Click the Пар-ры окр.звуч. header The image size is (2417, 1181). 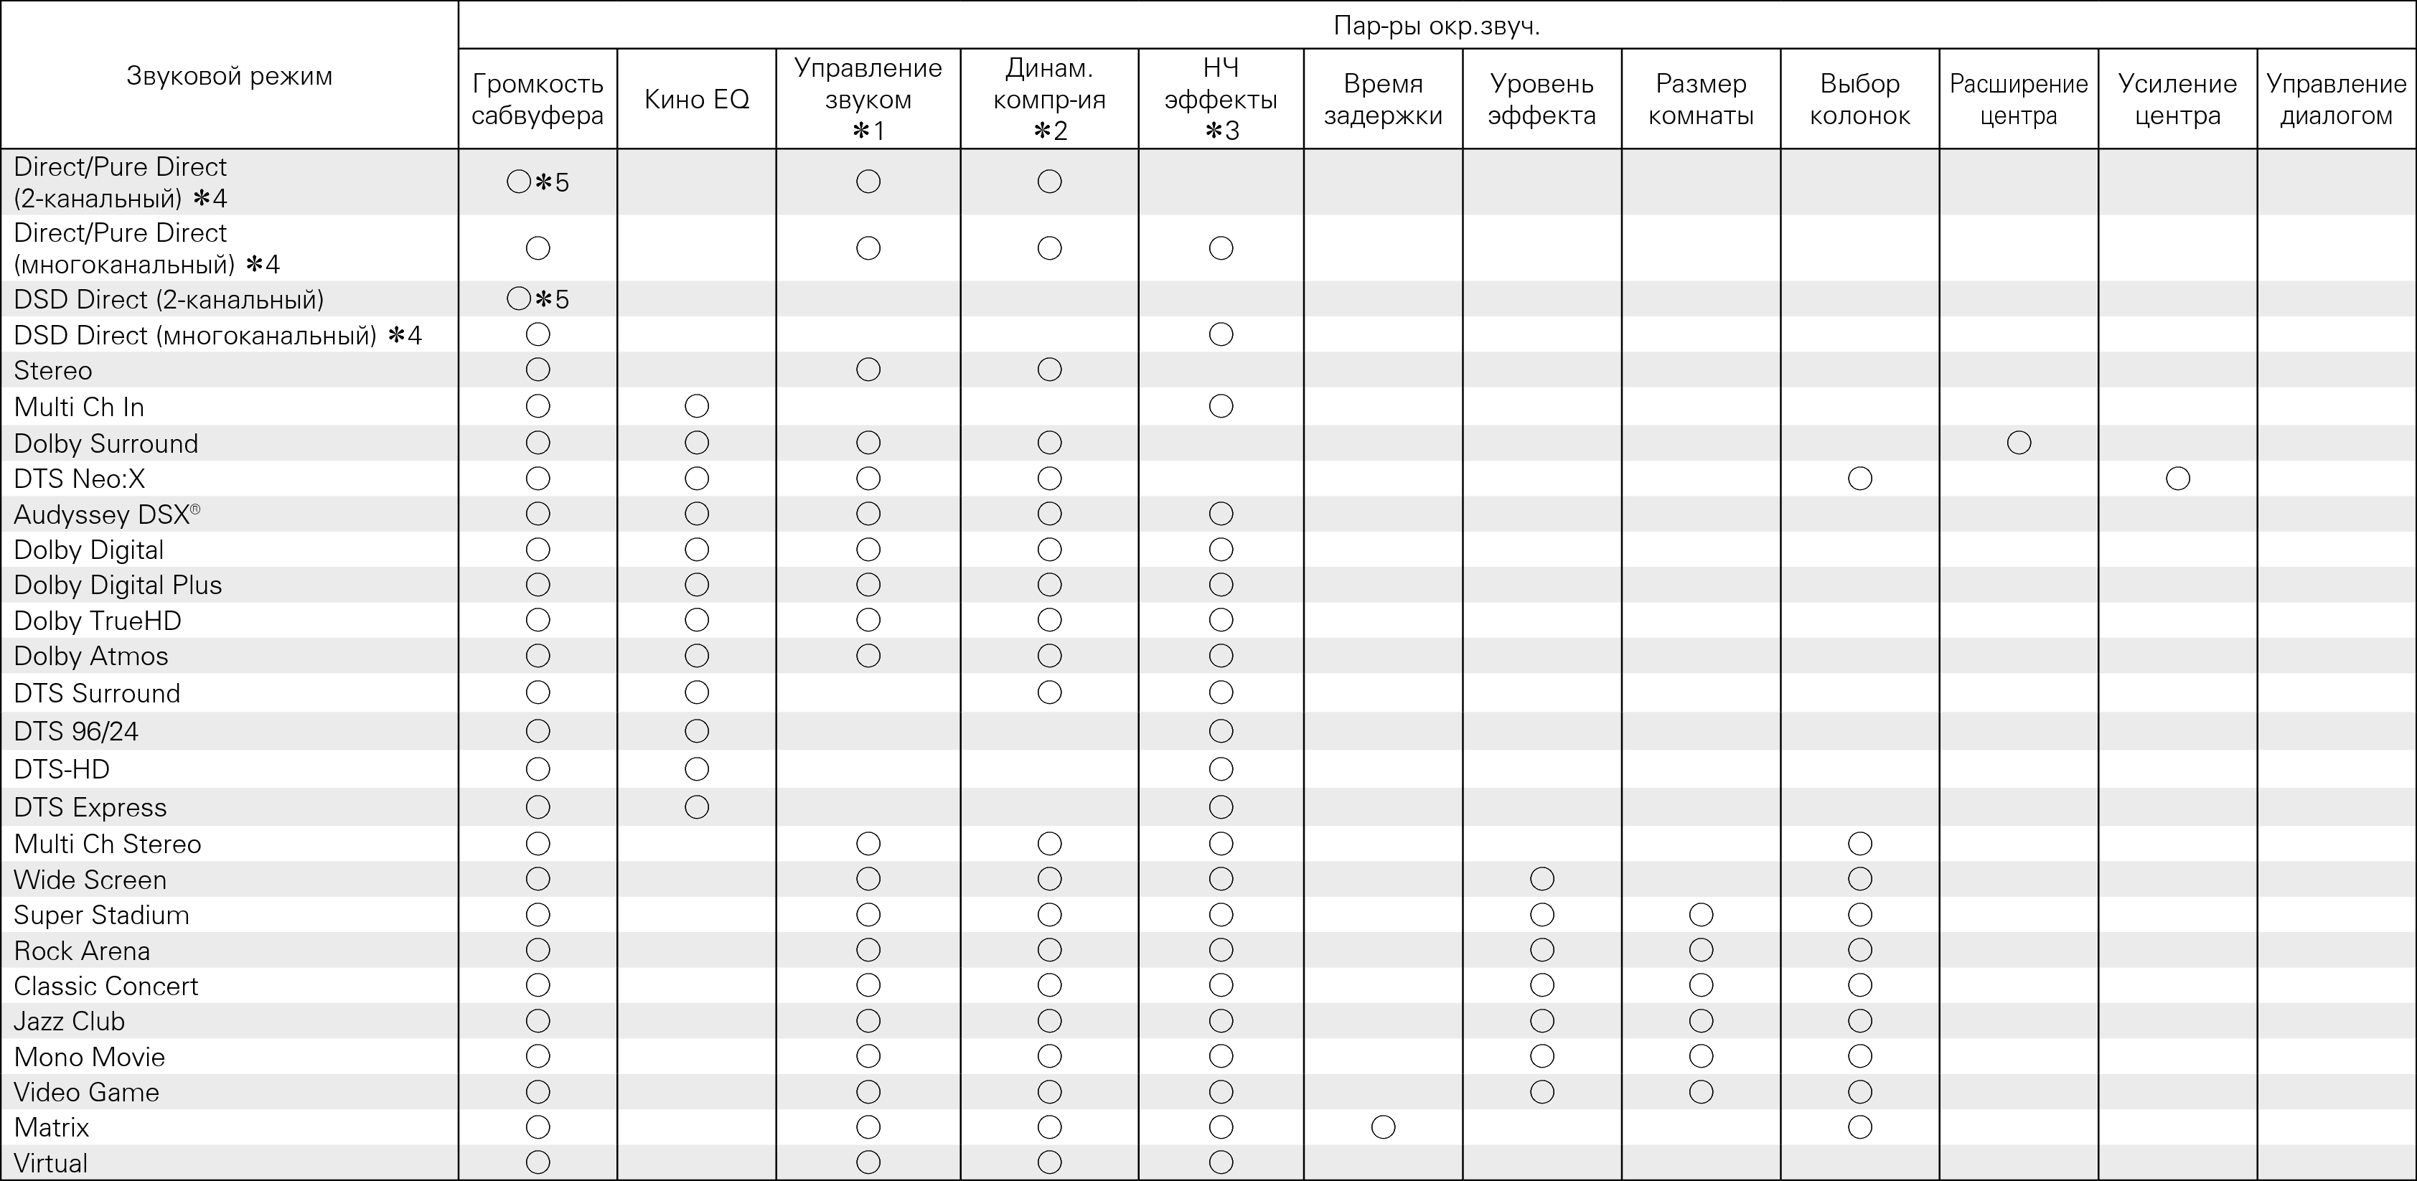point(1437,27)
